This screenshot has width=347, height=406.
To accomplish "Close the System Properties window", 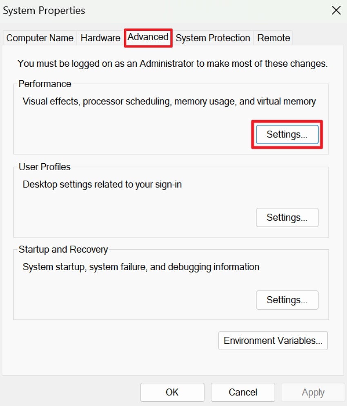I will click(x=336, y=11).
